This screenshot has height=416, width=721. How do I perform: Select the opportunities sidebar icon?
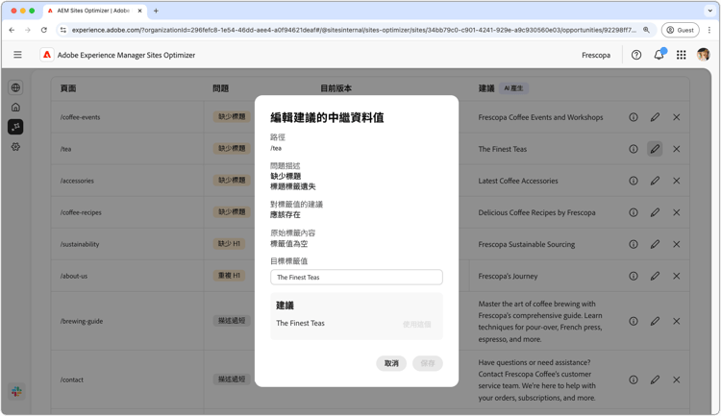point(15,127)
